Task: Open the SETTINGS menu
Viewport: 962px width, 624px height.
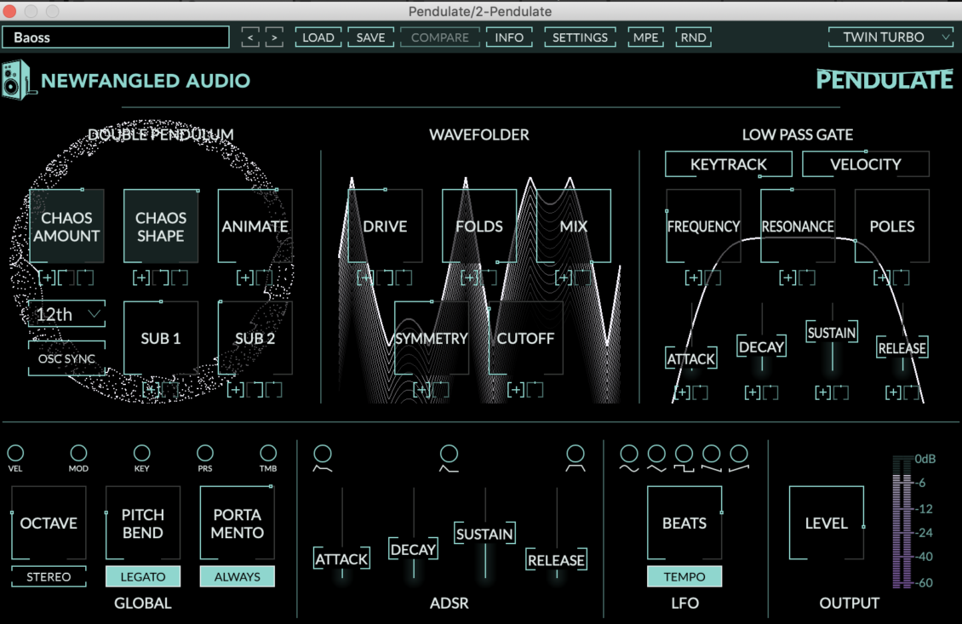Action: point(580,37)
